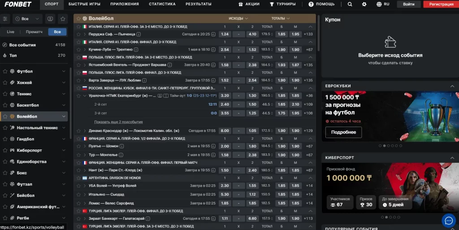Screen dimensions: 459x230
Task: Click the Хоккей sport icon
Action: tap(12, 82)
